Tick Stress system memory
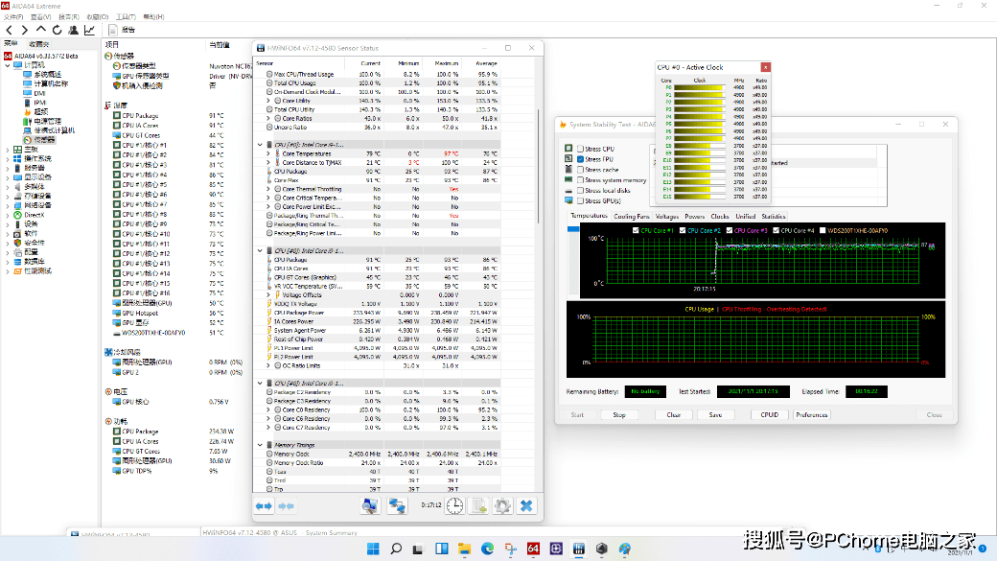 tap(581, 180)
